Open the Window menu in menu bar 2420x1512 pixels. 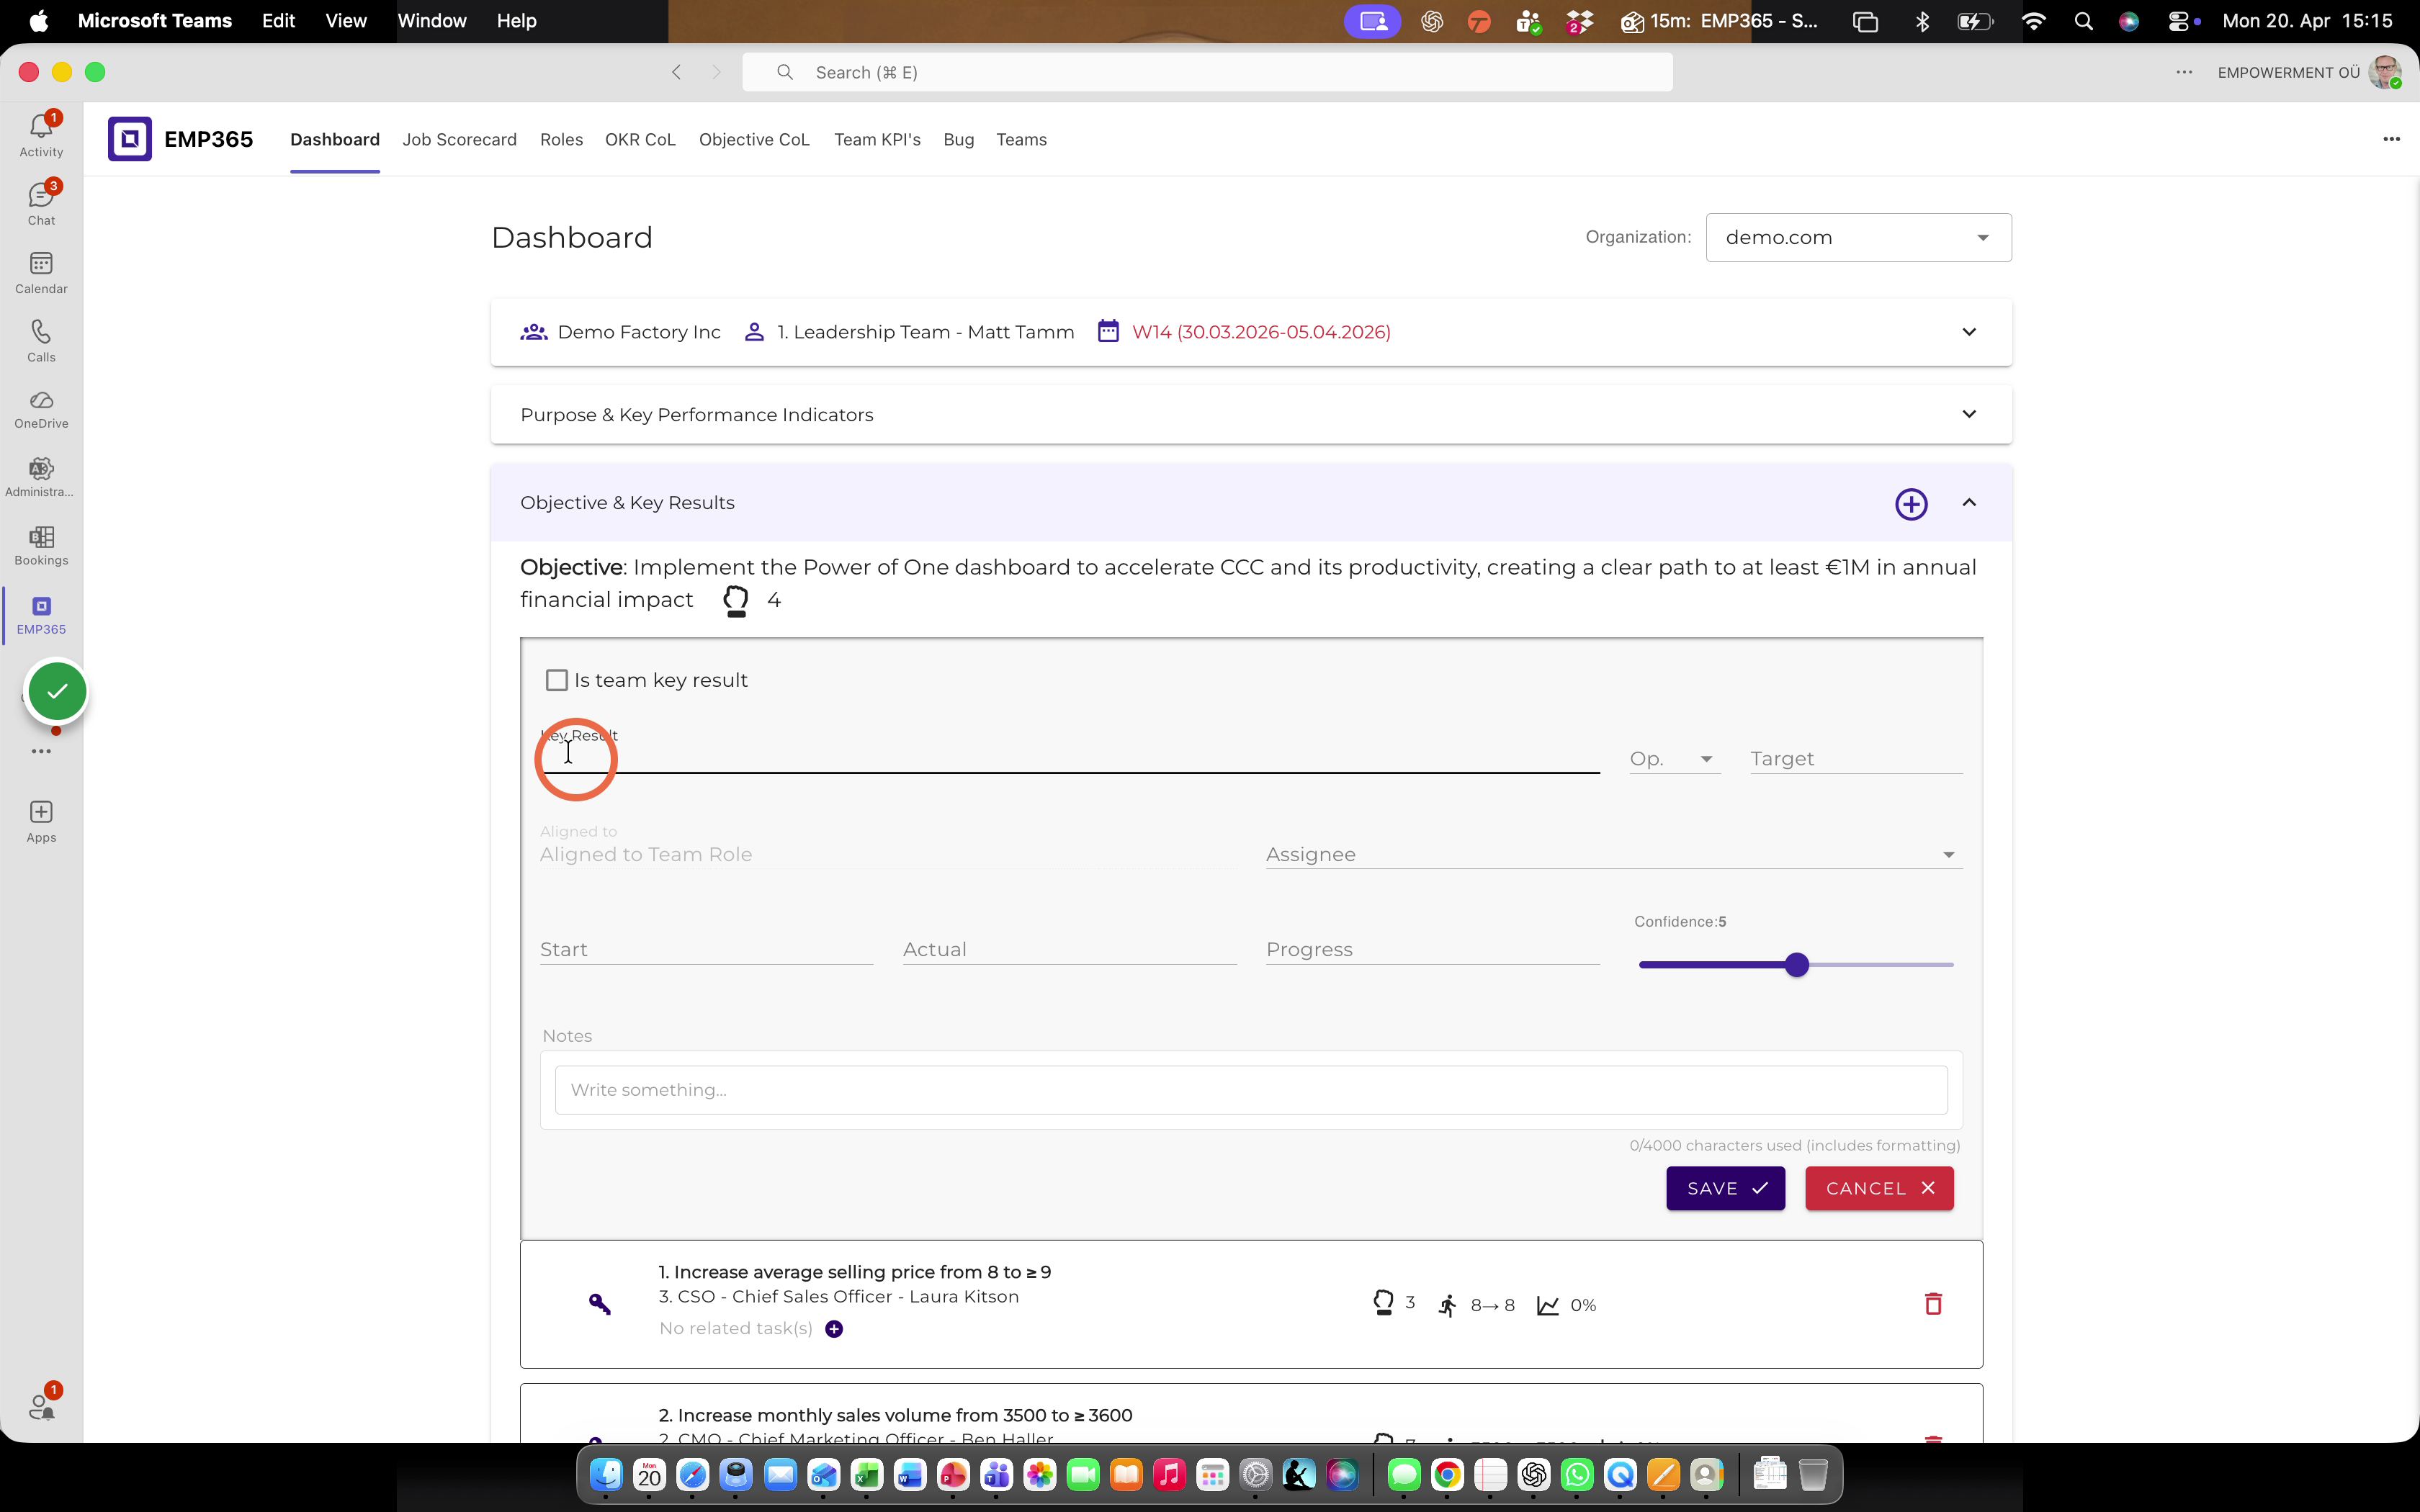click(432, 21)
